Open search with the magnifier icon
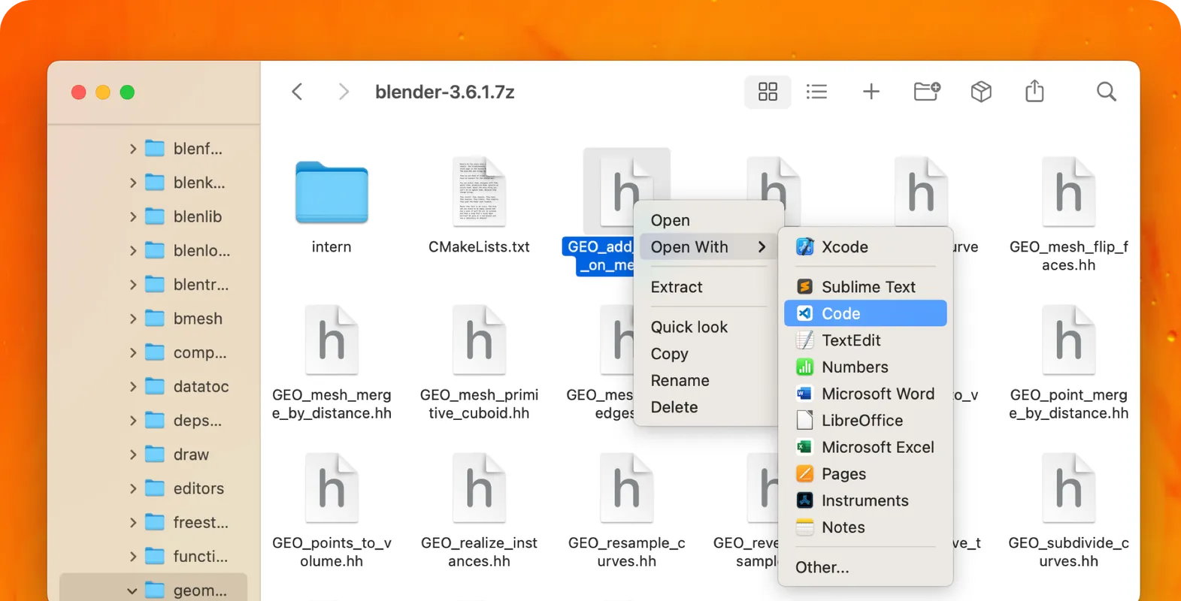The width and height of the screenshot is (1181, 601). [x=1106, y=92]
